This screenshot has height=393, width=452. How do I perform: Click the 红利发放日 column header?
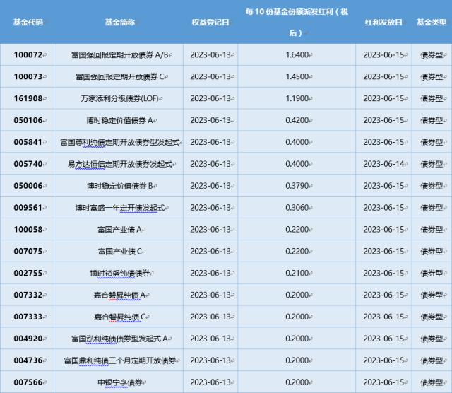coord(383,22)
